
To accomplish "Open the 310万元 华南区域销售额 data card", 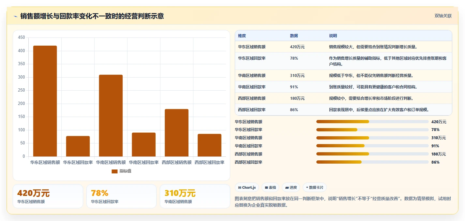I will point(195,196).
